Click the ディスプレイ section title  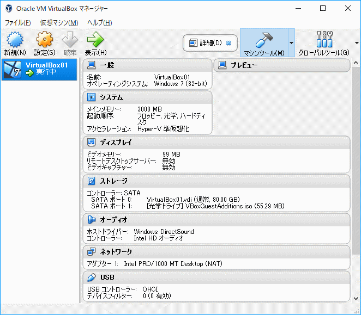pos(116,143)
